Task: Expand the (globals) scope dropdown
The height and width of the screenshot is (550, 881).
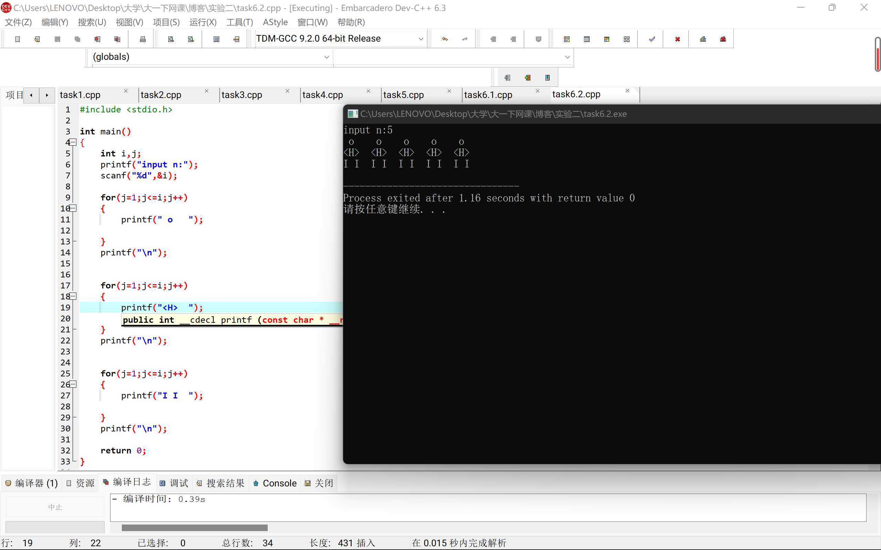Action: pyautogui.click(x=327, y=57)
